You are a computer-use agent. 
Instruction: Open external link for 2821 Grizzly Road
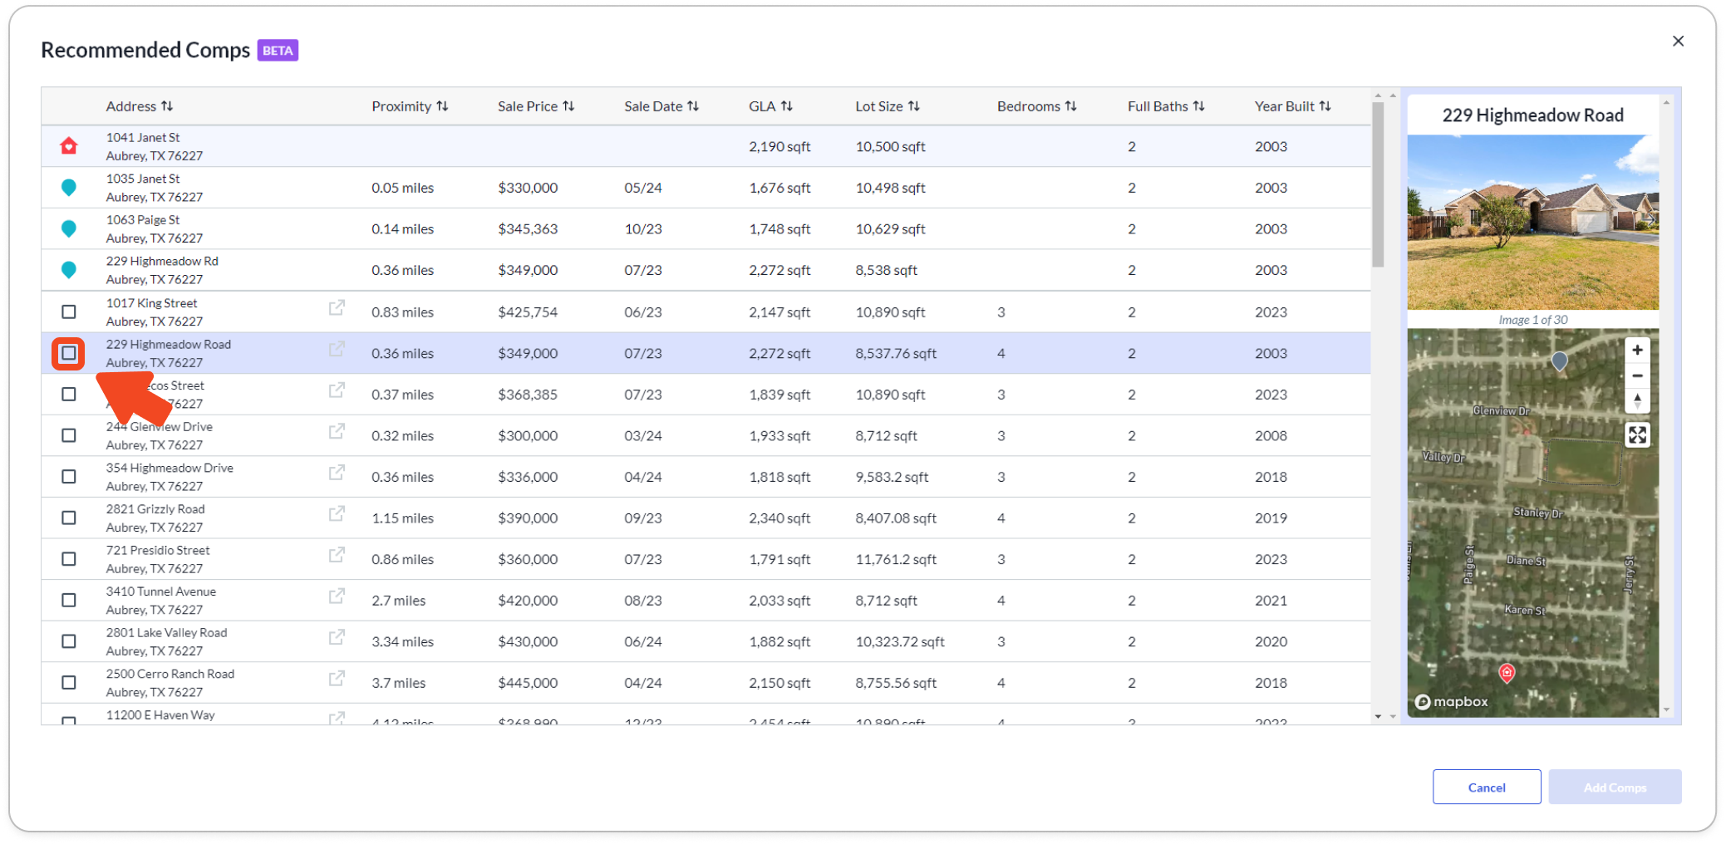[337, 514]
